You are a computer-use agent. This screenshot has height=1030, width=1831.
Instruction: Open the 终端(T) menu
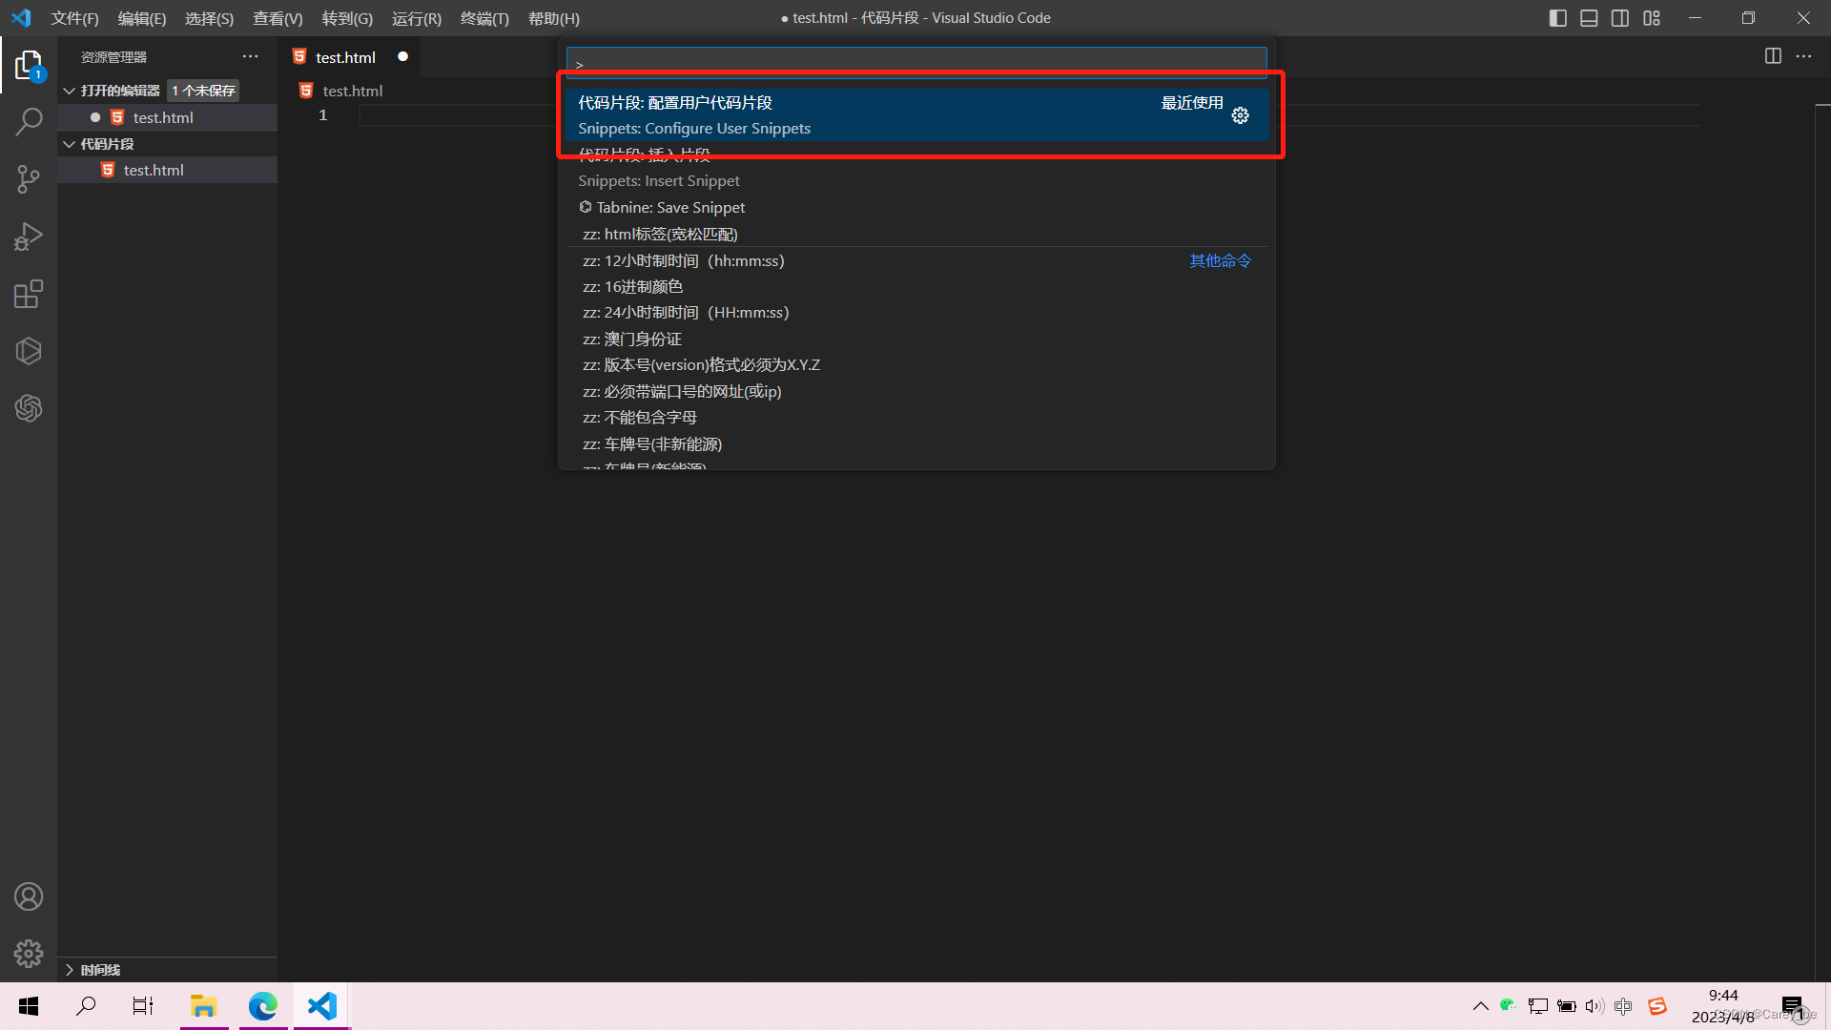tap(484, 18)
